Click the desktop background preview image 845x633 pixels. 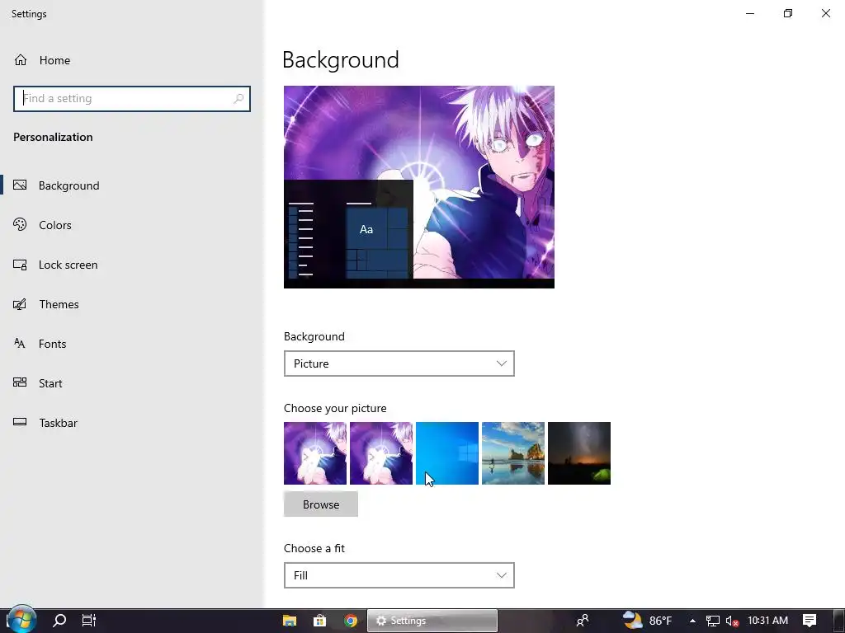[419, 187]
